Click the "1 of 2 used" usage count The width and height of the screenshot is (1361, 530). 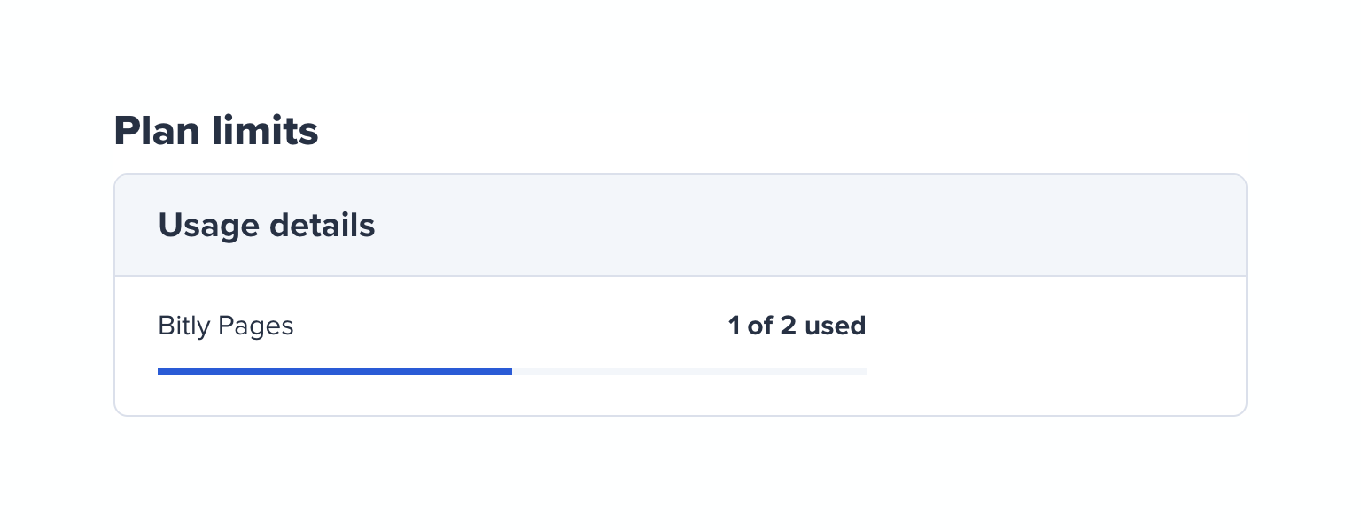(x=797, y=326)
